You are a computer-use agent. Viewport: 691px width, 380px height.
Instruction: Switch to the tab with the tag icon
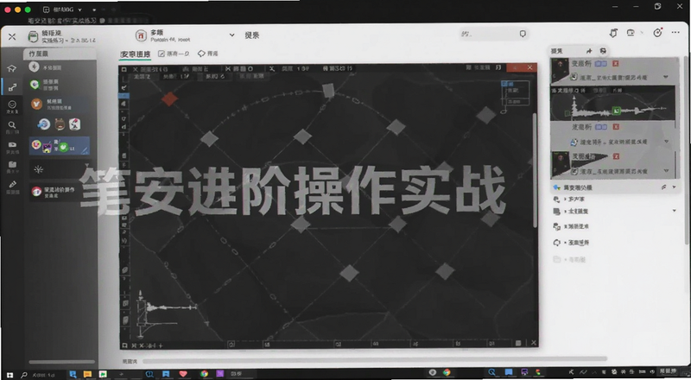pos(207,54)
